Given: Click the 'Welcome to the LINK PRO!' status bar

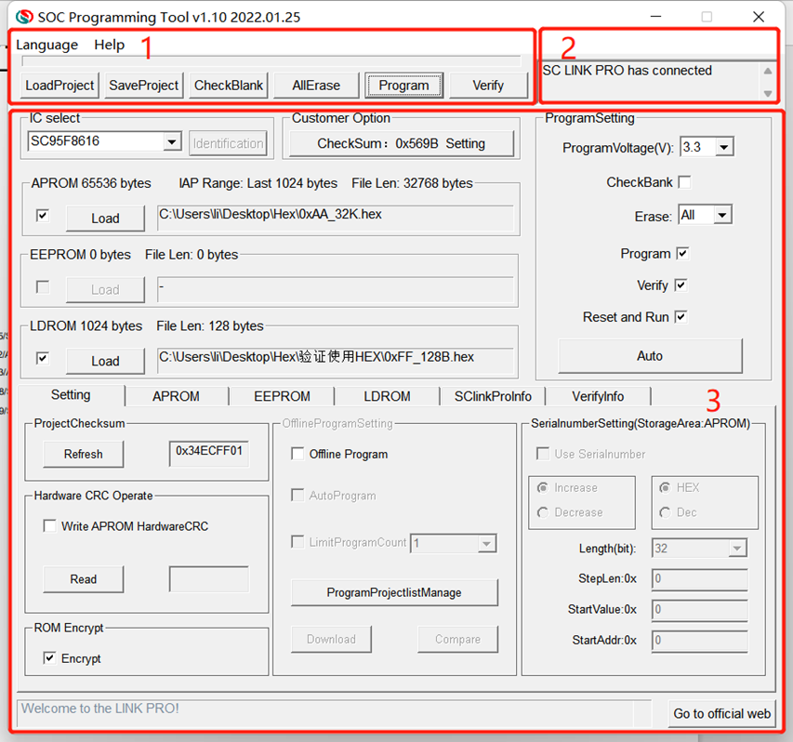Looking at the screenshot, I should pos(334,714).
